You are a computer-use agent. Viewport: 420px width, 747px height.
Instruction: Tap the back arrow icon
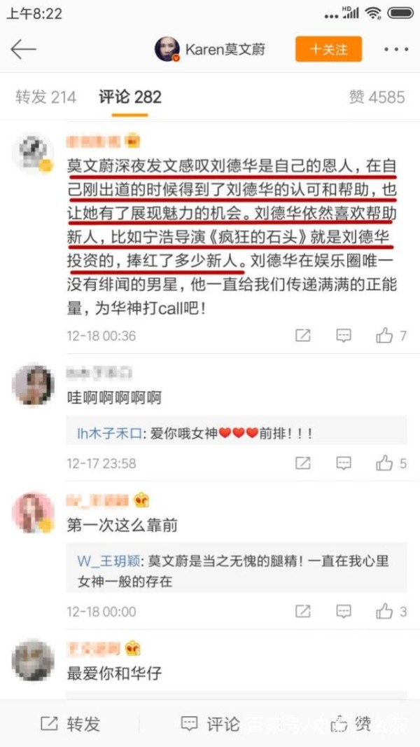(23, 49)
